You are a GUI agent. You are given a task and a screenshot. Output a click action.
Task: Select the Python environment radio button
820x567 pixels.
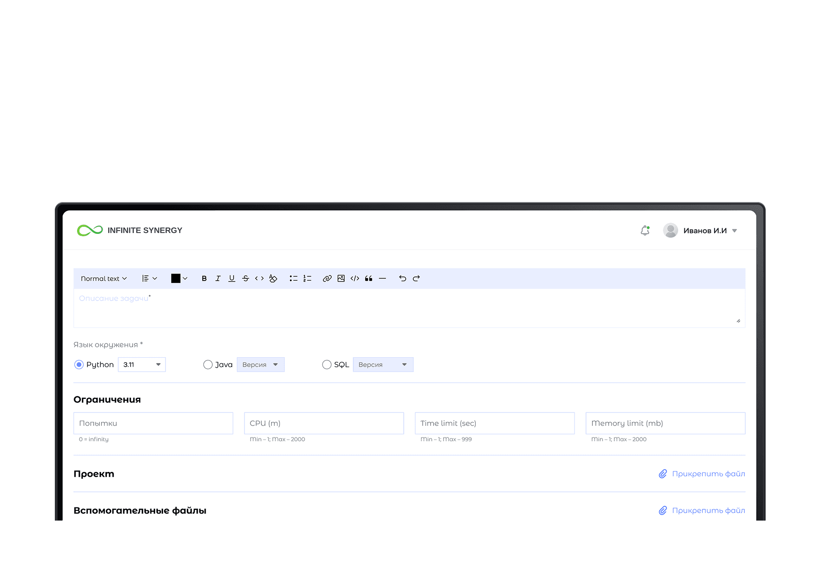(x=79, y=365)
